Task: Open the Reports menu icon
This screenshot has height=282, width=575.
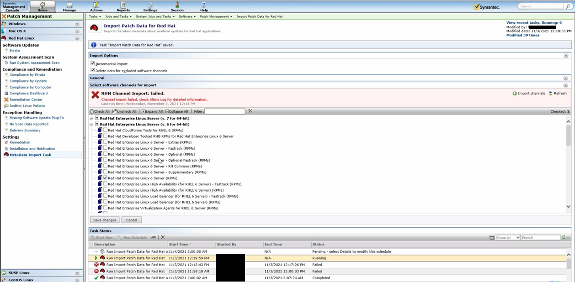Action: (x=123, y=5)
